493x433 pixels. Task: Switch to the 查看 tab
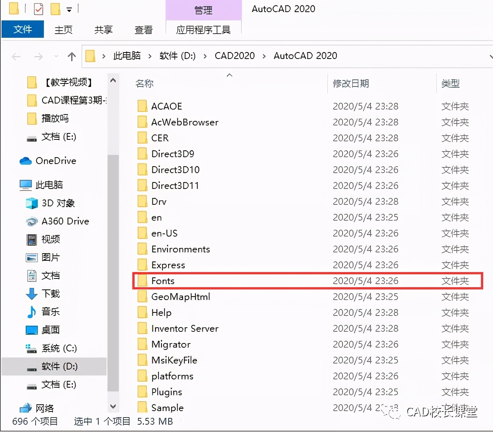(143, 30)
